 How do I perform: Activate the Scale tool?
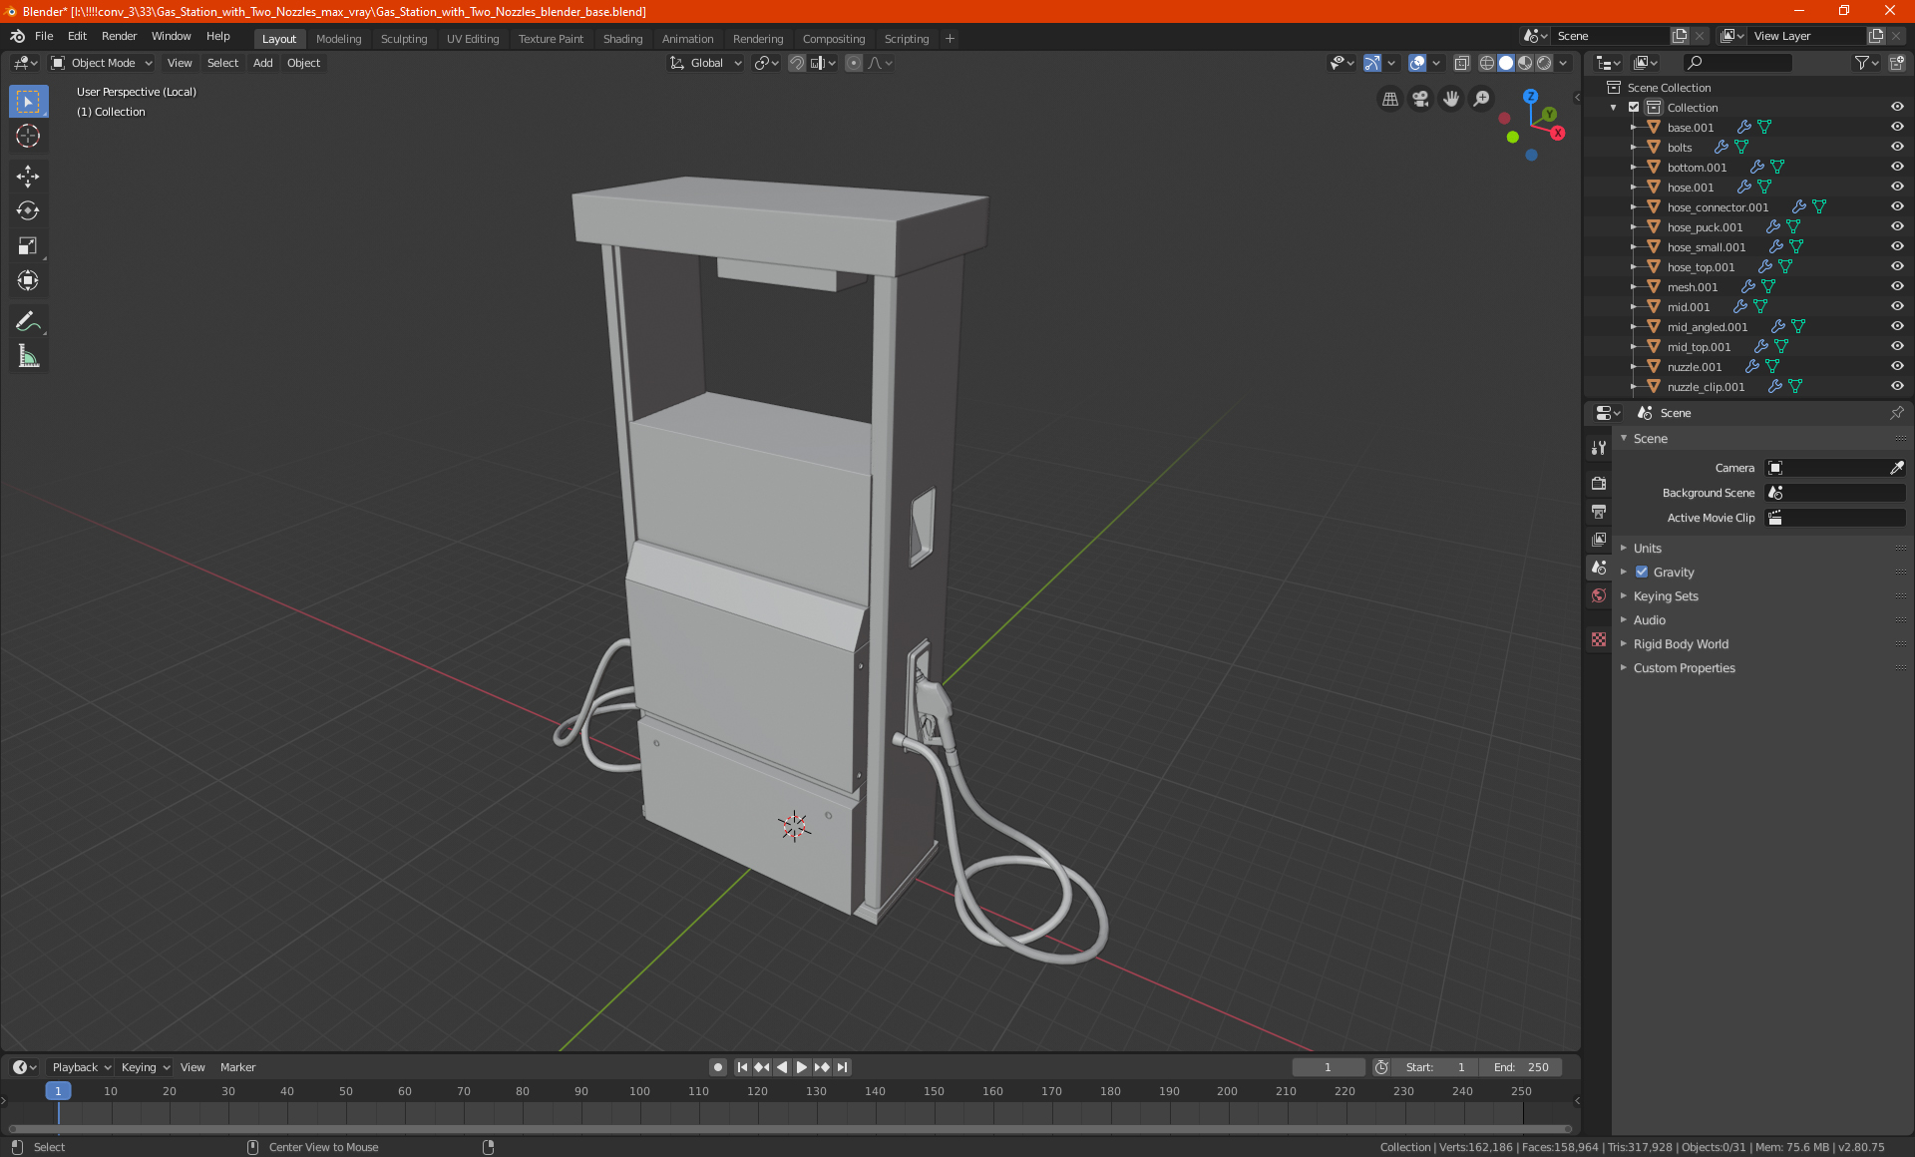[x=28, y=246]
